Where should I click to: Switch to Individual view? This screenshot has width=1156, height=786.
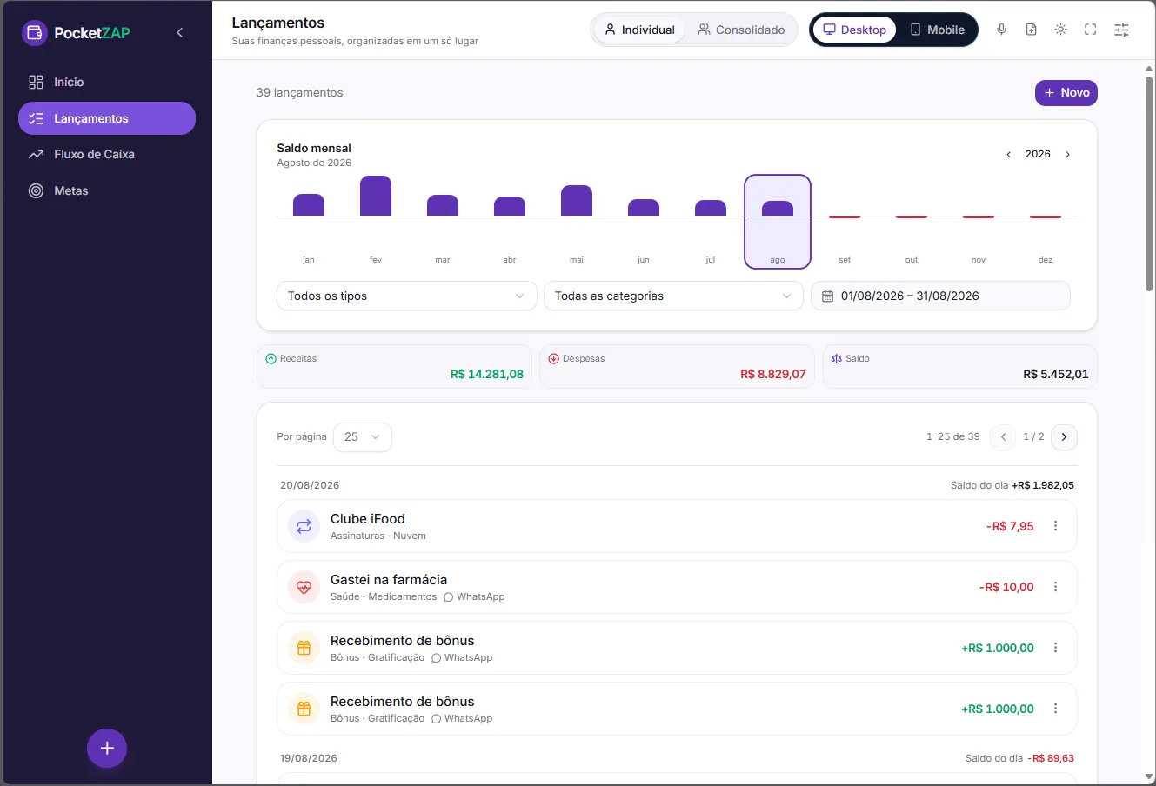[639, 30]
